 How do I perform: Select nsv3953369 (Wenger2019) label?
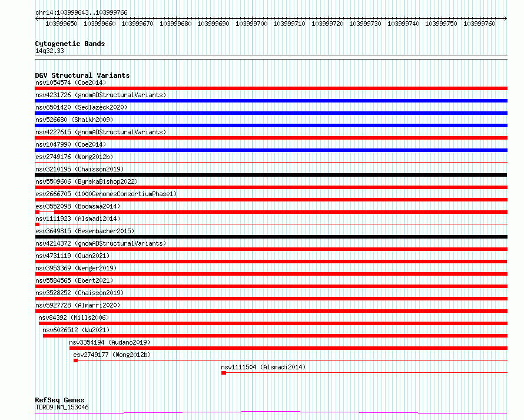[x=76, y=268]
